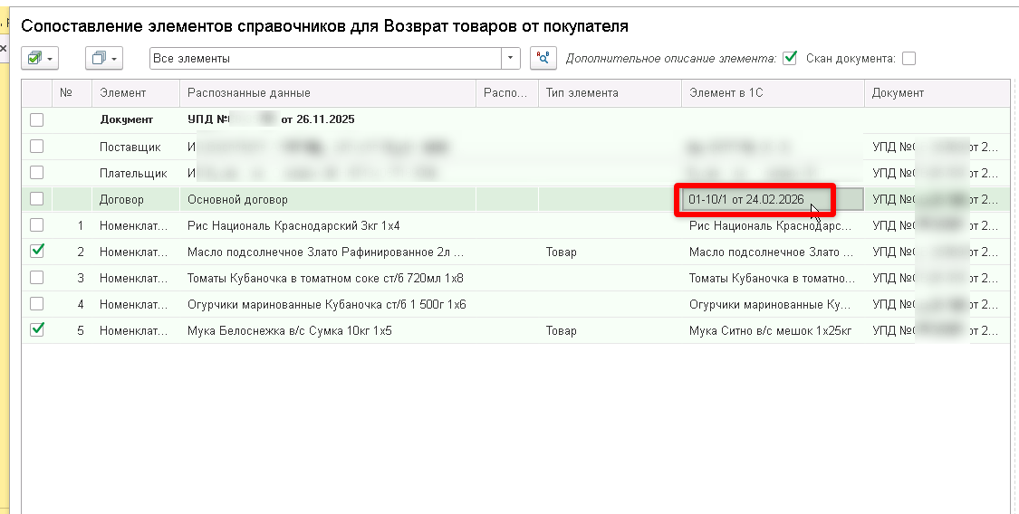Viewport: 1019px width, 514px height.
Task: Click the find element search icon
Action: 543,59
